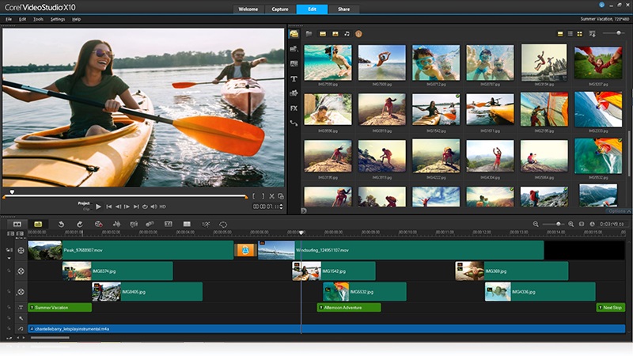Select the Next Stop title clip
This screenshot has height=356, width=633.
(x=611, y=307)
